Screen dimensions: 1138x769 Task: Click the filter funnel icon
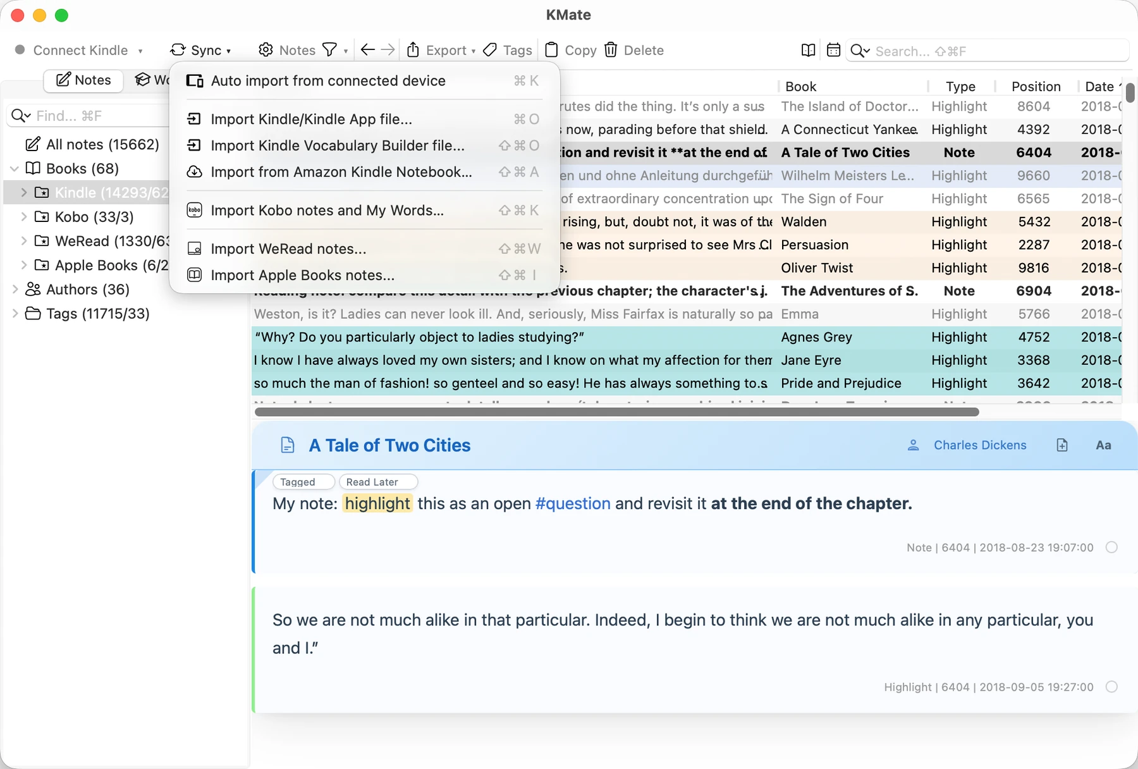coord(329,50)
